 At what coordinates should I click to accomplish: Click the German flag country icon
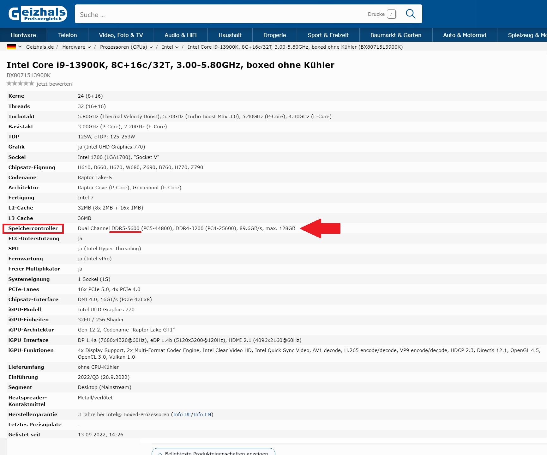pos(11,47)
